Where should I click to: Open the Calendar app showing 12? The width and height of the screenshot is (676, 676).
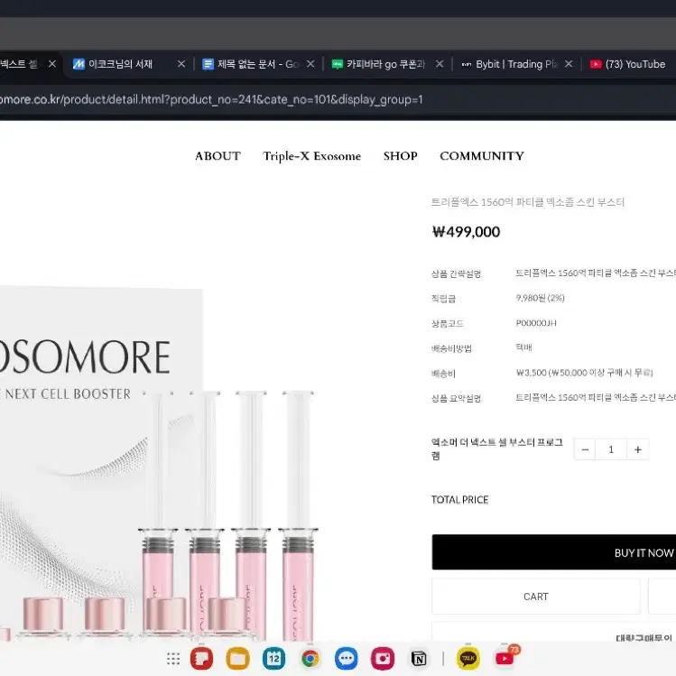274,658
